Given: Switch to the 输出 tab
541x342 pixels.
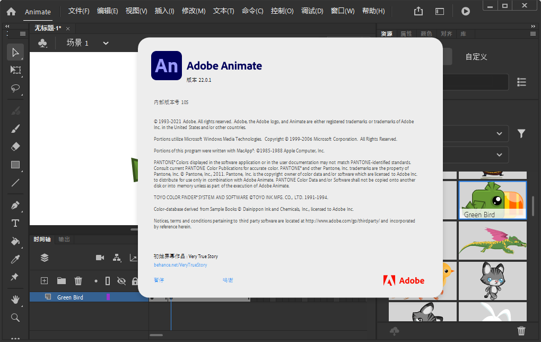Looking at the screenshot, I should point(63,240).
